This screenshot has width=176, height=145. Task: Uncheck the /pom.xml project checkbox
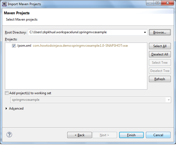tap(14, 46)
